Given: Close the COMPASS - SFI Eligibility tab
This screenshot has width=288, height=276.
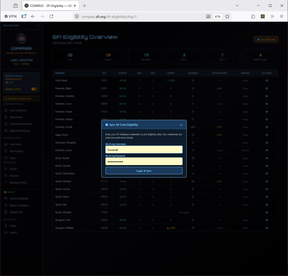Looking at the screenshot, I should click(x=75, y=6).
